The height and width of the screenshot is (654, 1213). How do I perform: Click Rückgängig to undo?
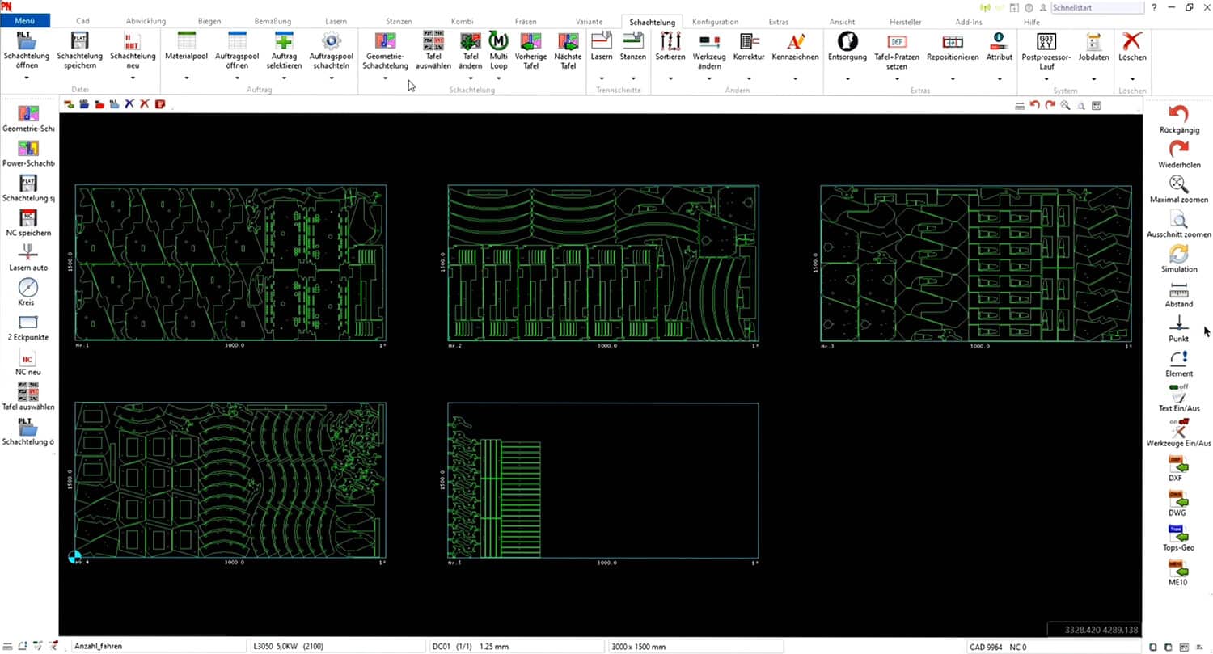point(1178,115)
